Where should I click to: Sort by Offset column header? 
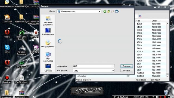coord(154,21)
